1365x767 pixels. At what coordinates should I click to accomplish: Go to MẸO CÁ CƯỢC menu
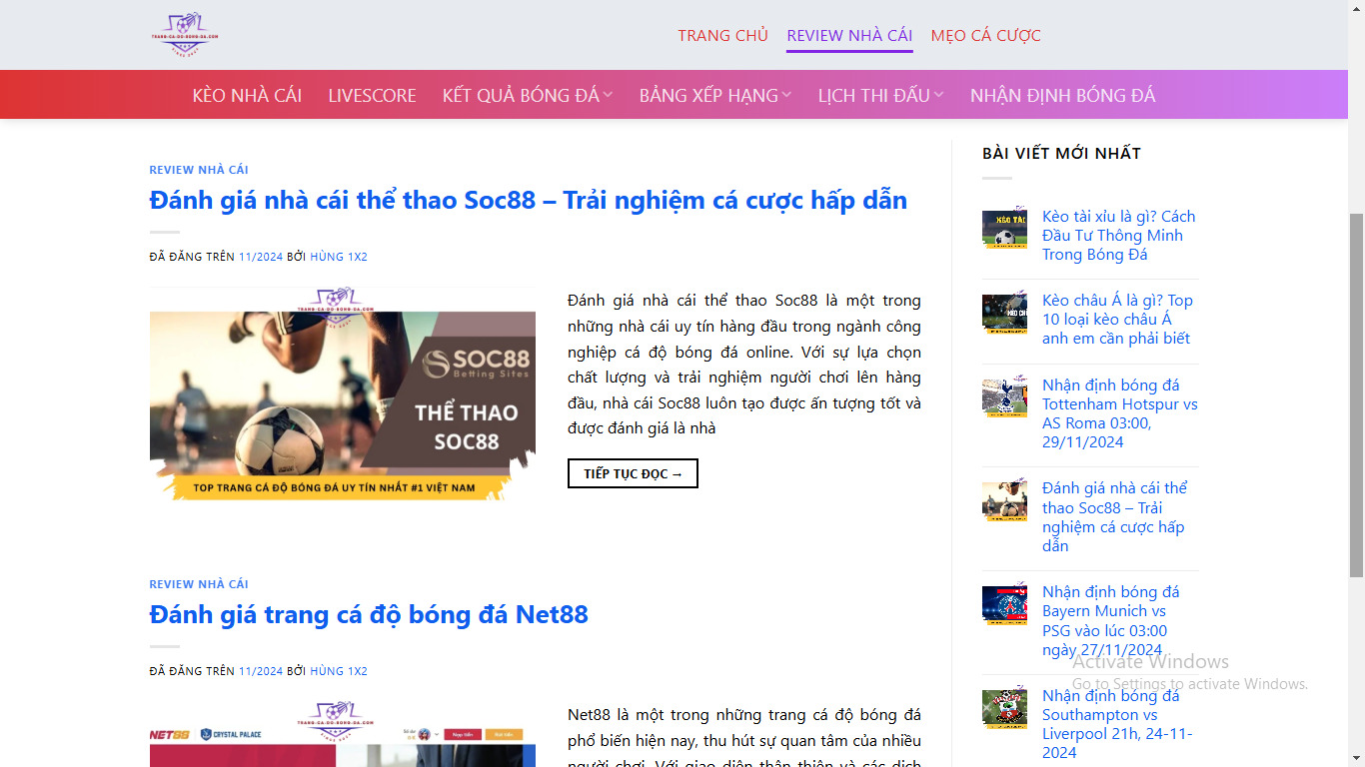(x=986, y=35)
